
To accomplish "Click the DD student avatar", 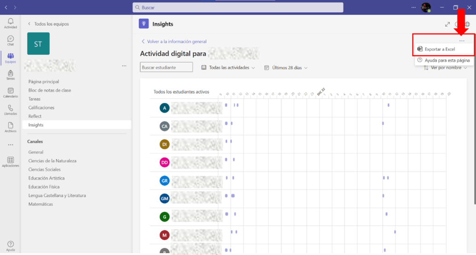I will click(x=164, y=162).
